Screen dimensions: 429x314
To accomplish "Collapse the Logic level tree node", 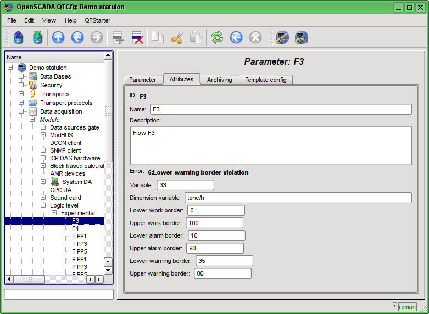I will click(x=43, y=205).
